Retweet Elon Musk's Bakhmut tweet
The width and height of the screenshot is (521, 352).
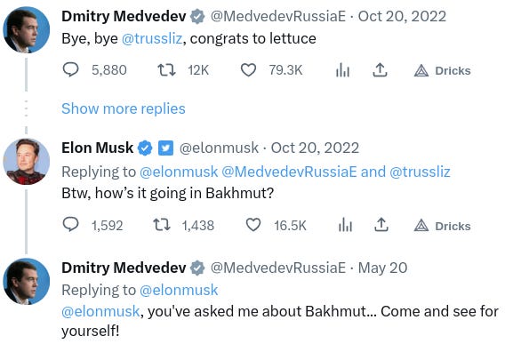coord(162,225)
